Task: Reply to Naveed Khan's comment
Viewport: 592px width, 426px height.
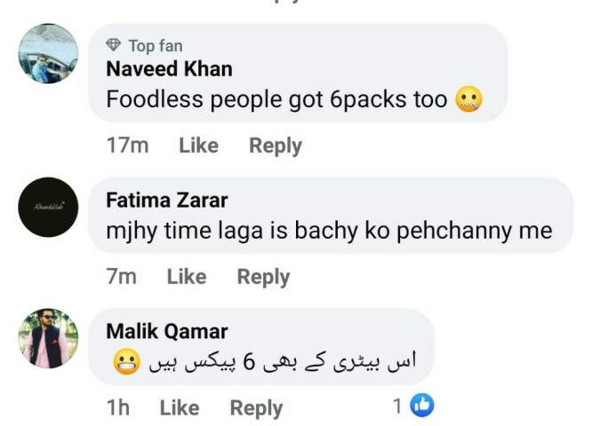Action: point(275,146)
